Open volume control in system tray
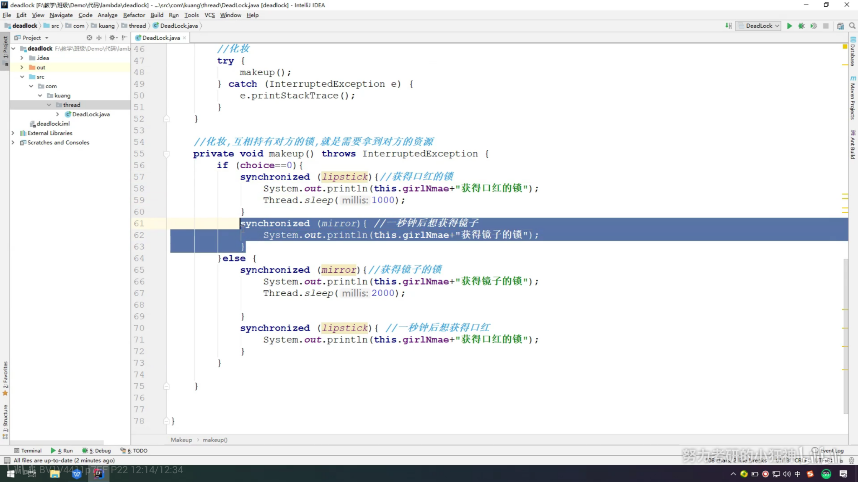 tap(786, 474)
